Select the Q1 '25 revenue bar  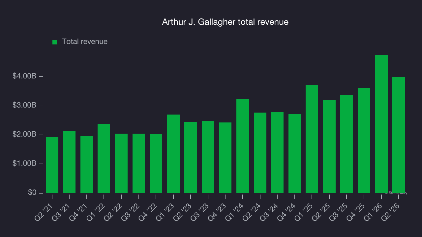(x=312, y=139)
